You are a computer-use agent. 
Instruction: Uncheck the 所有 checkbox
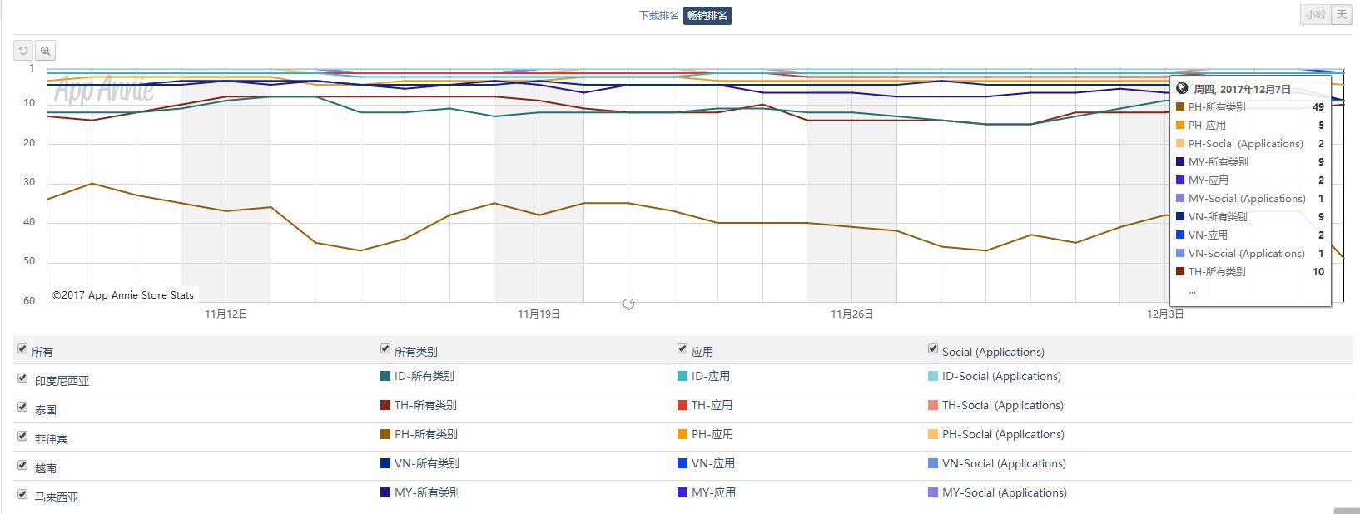tap(22, 349)
